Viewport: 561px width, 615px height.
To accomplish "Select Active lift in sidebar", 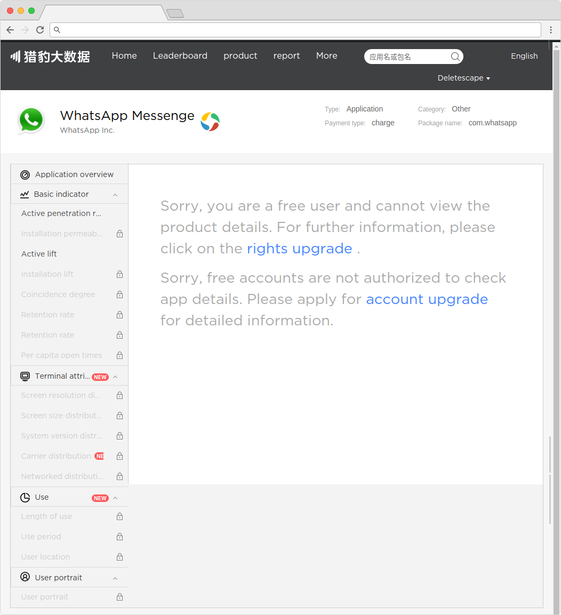I will click(x=39, y=254).
